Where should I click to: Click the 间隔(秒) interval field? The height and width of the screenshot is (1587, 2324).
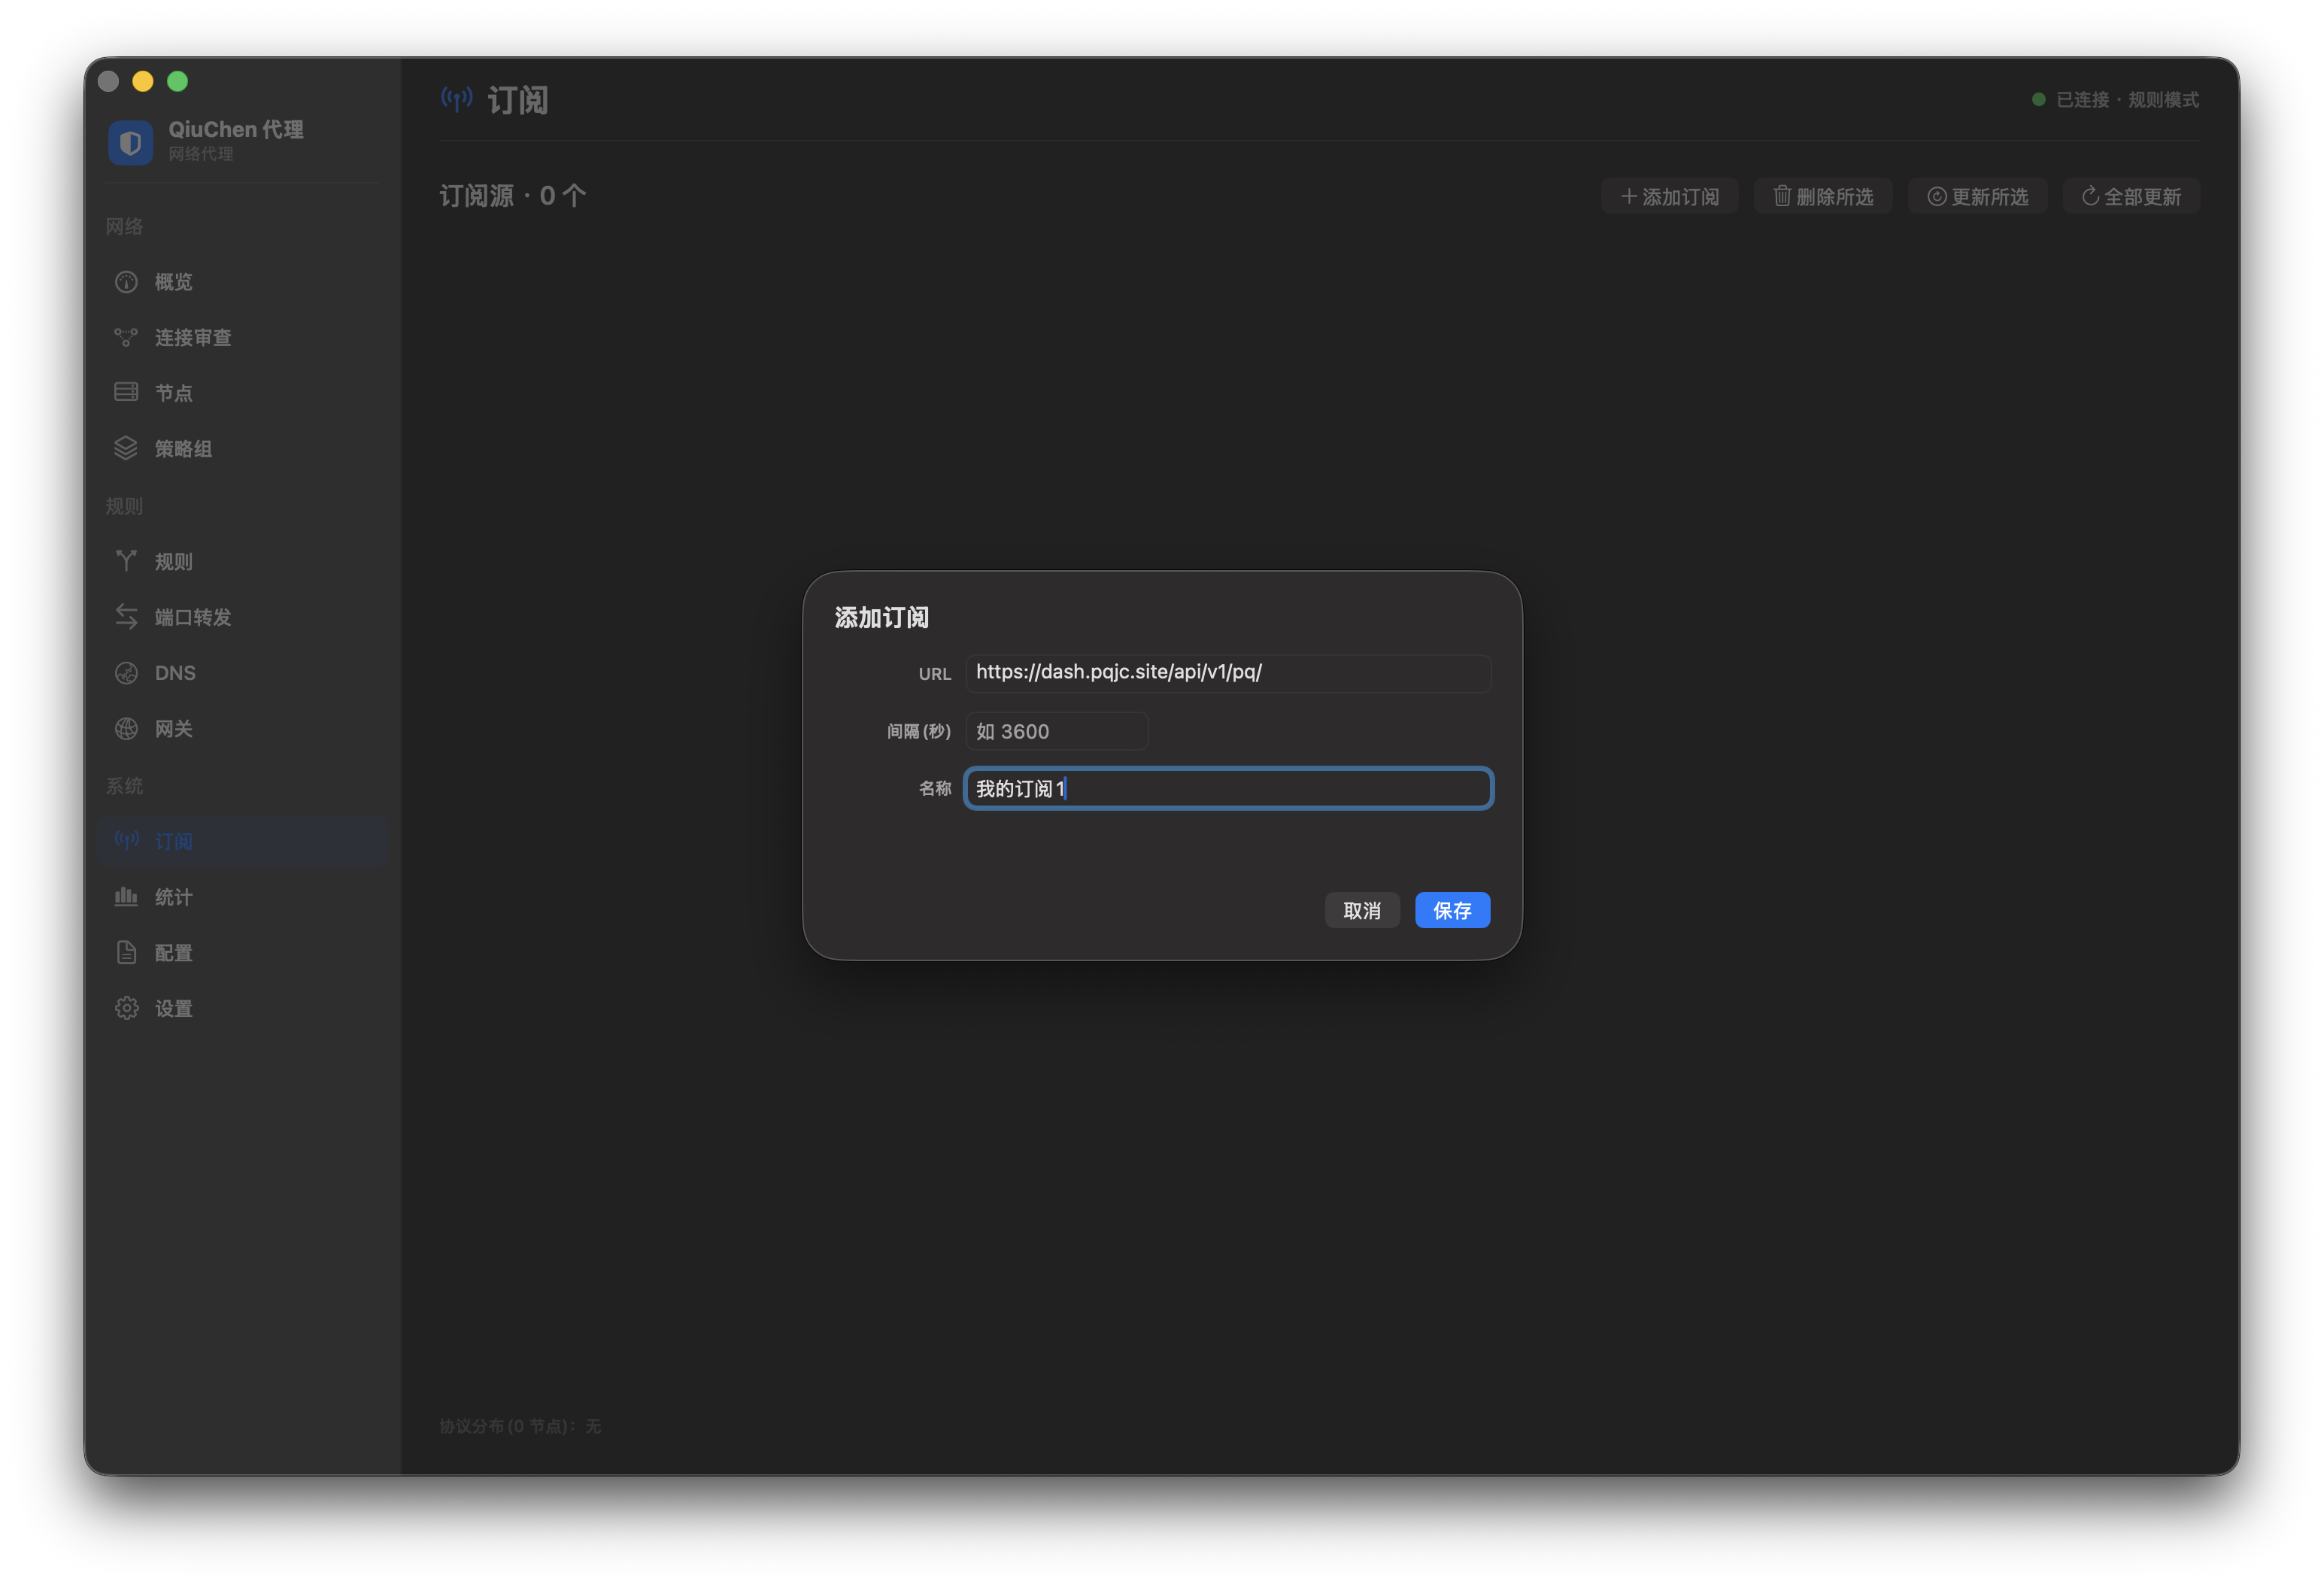click(x=1056, y=732)
